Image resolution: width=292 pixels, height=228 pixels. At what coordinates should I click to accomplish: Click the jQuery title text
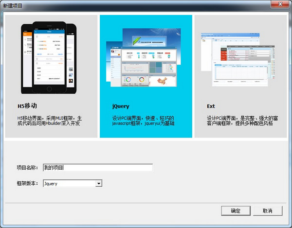point(121,106)
